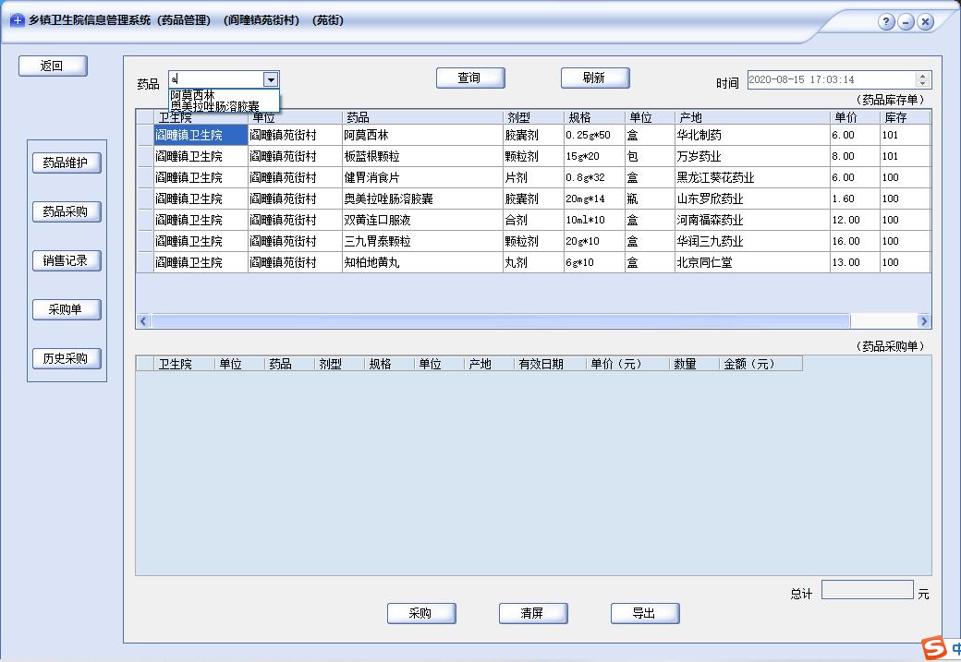Click the 返回 button to go back

pos(53,66)
